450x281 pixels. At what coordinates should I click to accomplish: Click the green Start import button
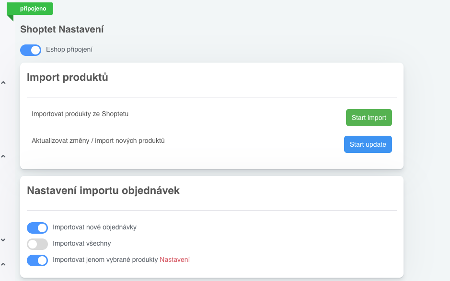369,118
